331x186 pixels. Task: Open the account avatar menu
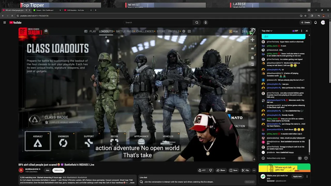click(x=323, y=22)
